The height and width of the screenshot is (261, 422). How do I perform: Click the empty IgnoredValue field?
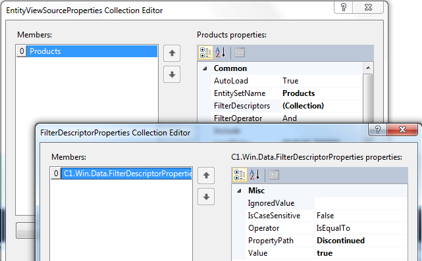point(361,203)
